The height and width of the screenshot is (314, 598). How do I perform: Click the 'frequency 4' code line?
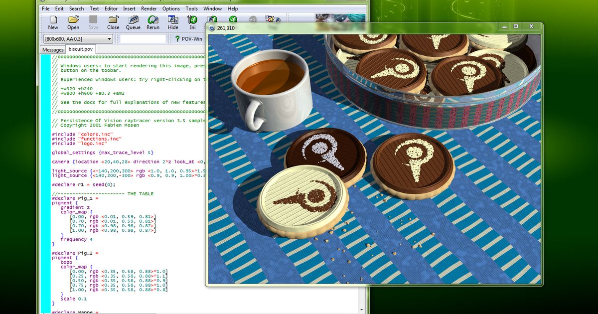click(x=77, y=239)
